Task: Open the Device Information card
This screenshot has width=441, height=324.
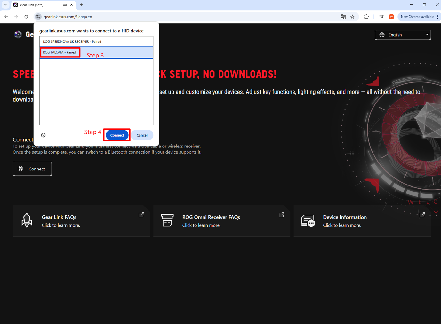Action: [362, 221]
